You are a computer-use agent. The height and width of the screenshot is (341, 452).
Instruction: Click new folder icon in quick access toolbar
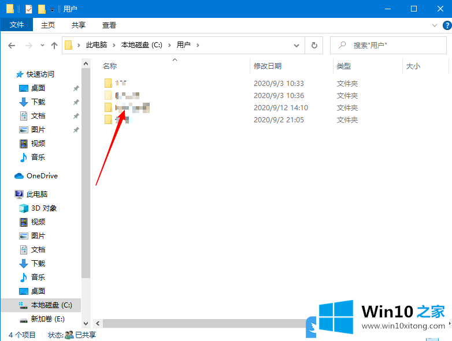click(42, 9)
